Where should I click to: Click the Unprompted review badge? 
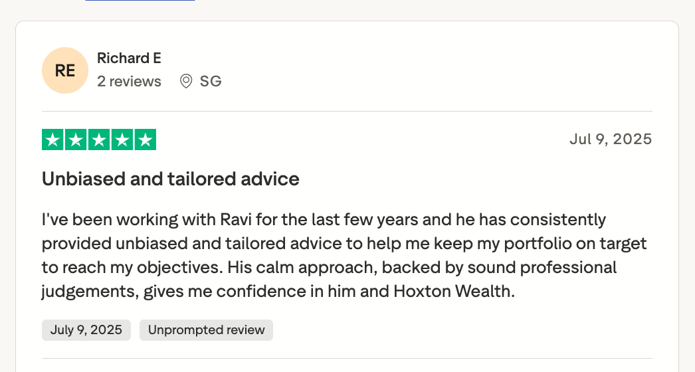coord(206,330)
